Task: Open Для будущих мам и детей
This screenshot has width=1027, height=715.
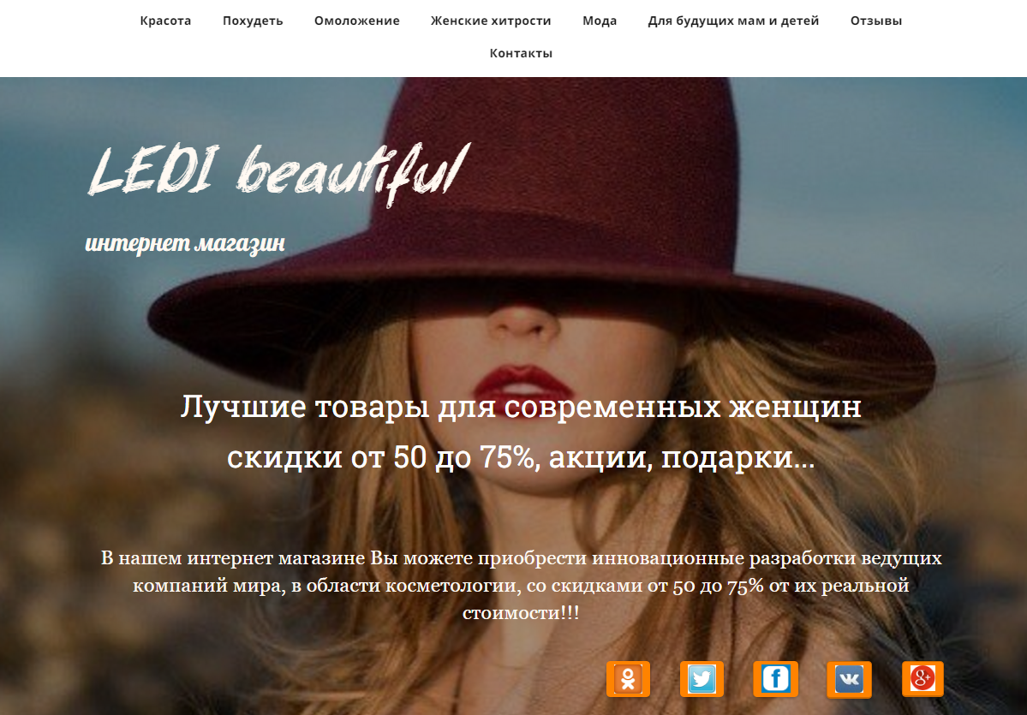Action: click(733, 21)
